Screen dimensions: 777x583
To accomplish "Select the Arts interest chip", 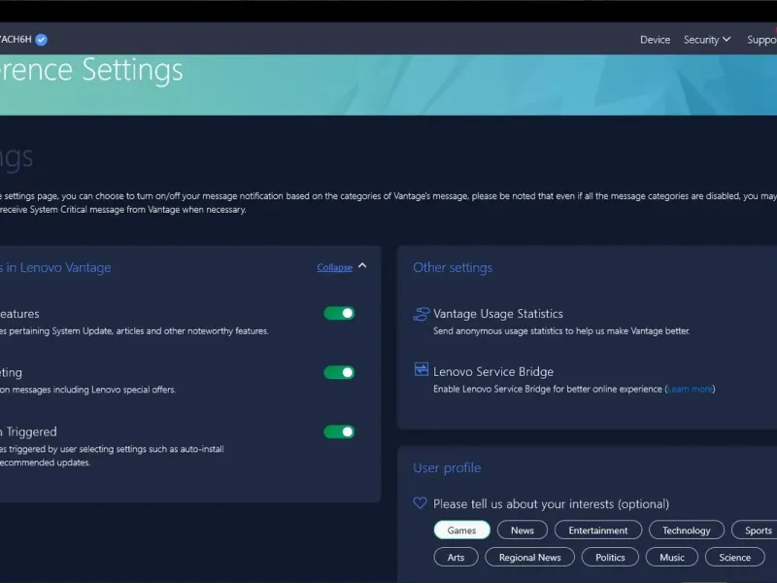I will pos(456,557).
